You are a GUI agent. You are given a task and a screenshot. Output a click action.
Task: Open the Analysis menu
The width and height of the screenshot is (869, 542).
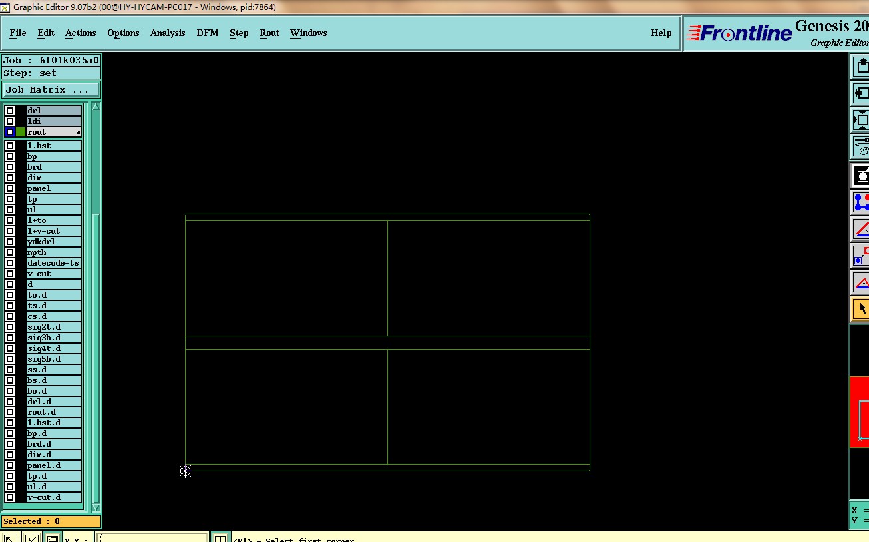point(168,33)
